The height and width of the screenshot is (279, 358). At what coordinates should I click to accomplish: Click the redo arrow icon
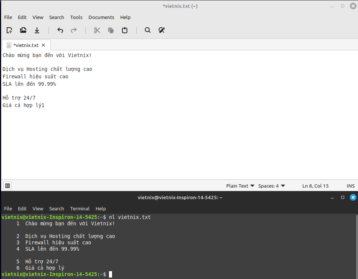(74, 30)
